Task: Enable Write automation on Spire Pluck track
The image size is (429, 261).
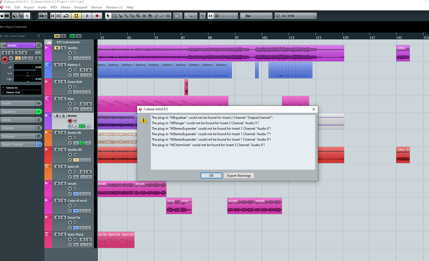Action: click(89, 240)
